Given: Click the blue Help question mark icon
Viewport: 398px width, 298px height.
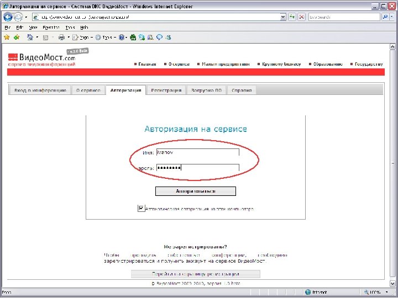Looking at the screenshot, I should click(x=122, y=38).
